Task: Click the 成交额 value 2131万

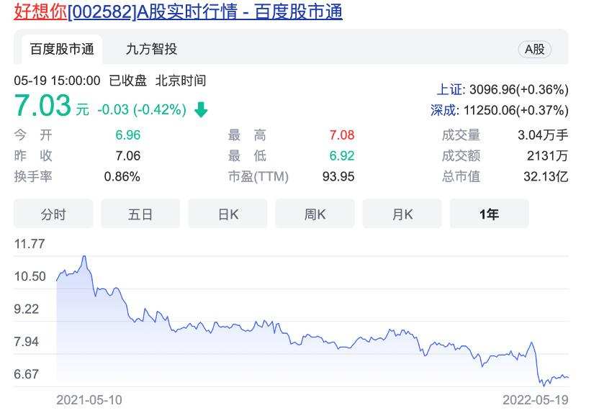Action: click(547, 155)
